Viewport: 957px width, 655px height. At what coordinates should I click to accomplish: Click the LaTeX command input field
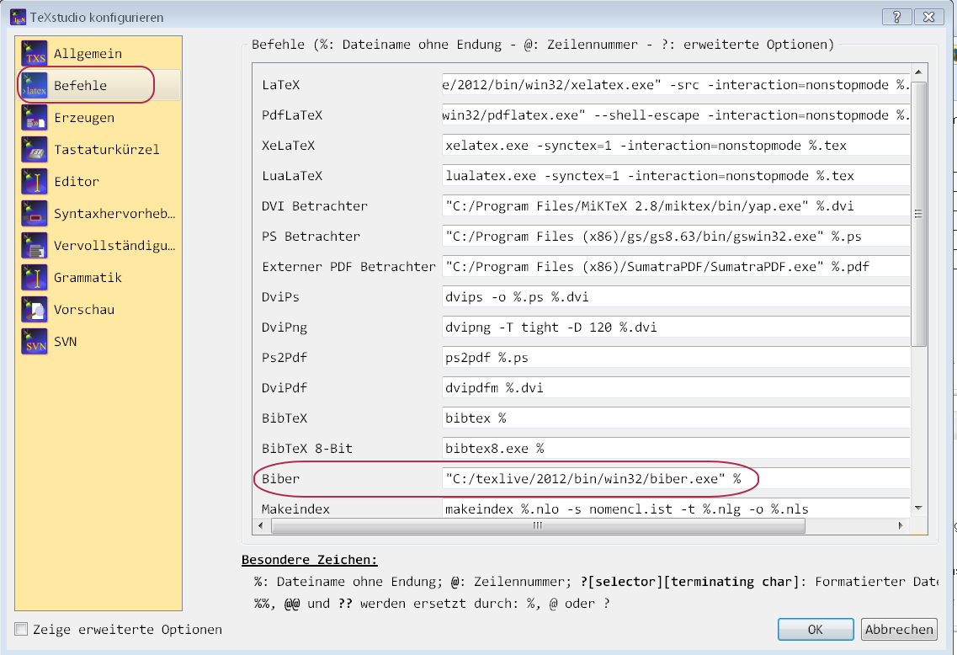coord(676,85)
